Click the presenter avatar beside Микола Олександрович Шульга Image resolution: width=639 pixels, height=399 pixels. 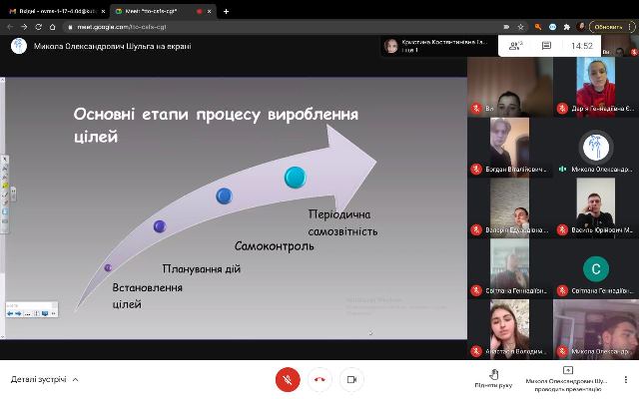[x=19, y=46]
